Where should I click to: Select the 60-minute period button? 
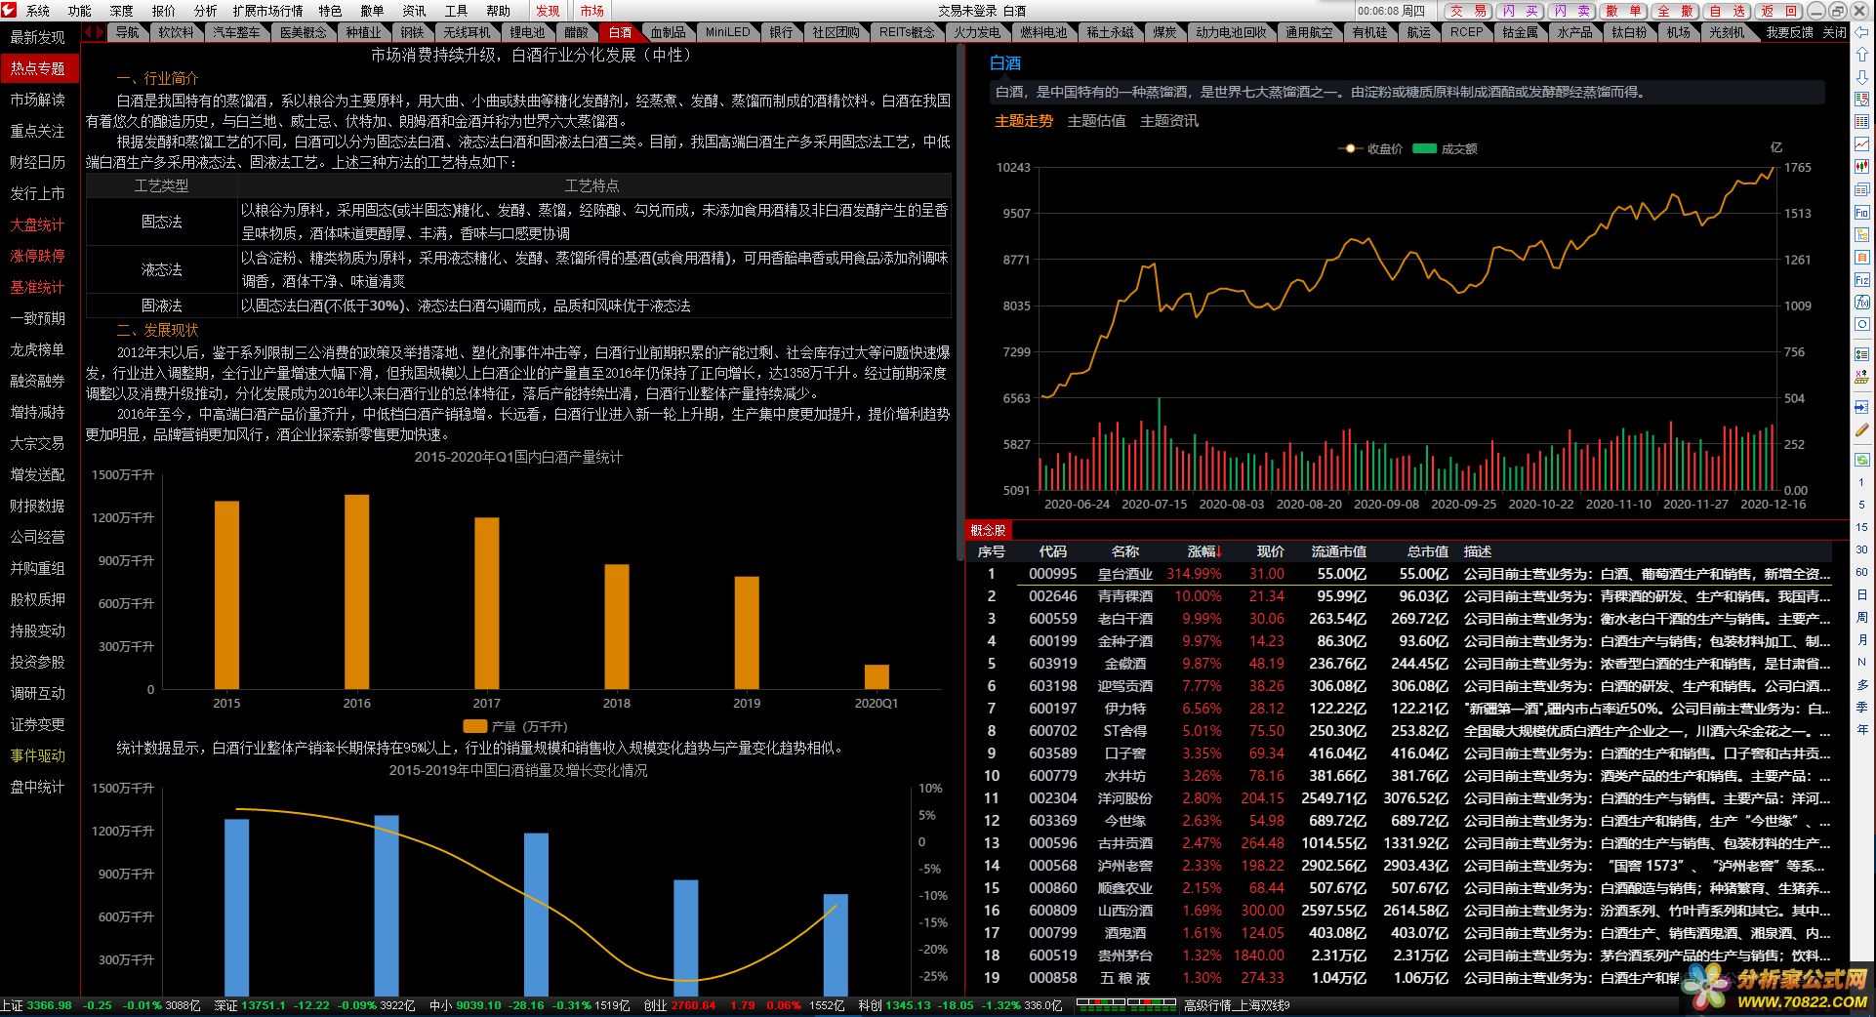coord(1861,572)
